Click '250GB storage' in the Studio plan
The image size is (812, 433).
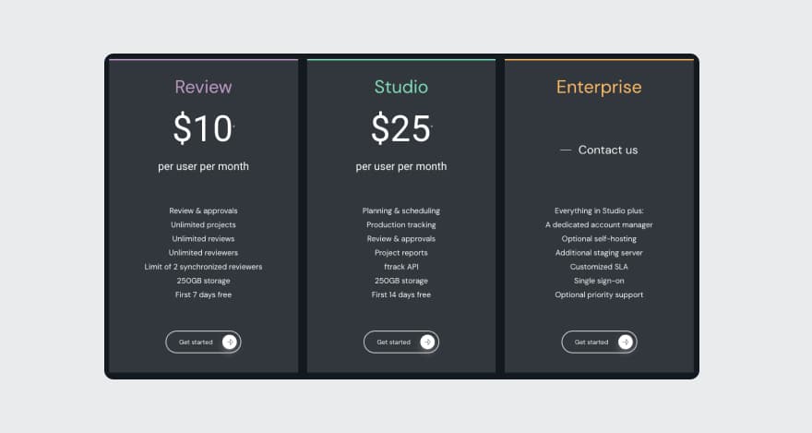coord(401,281)
